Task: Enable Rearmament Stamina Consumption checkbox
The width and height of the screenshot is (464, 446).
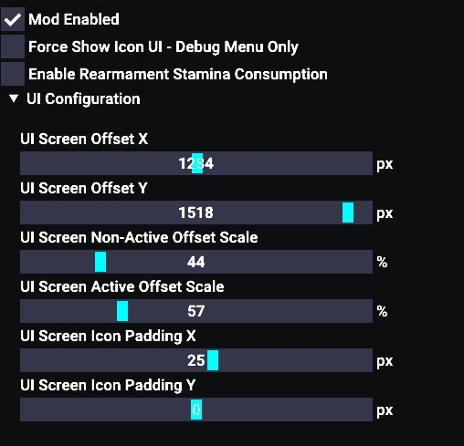Action: coord(13,74)
